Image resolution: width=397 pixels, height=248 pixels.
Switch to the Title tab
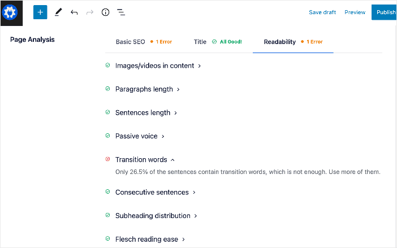coord(200,42)
